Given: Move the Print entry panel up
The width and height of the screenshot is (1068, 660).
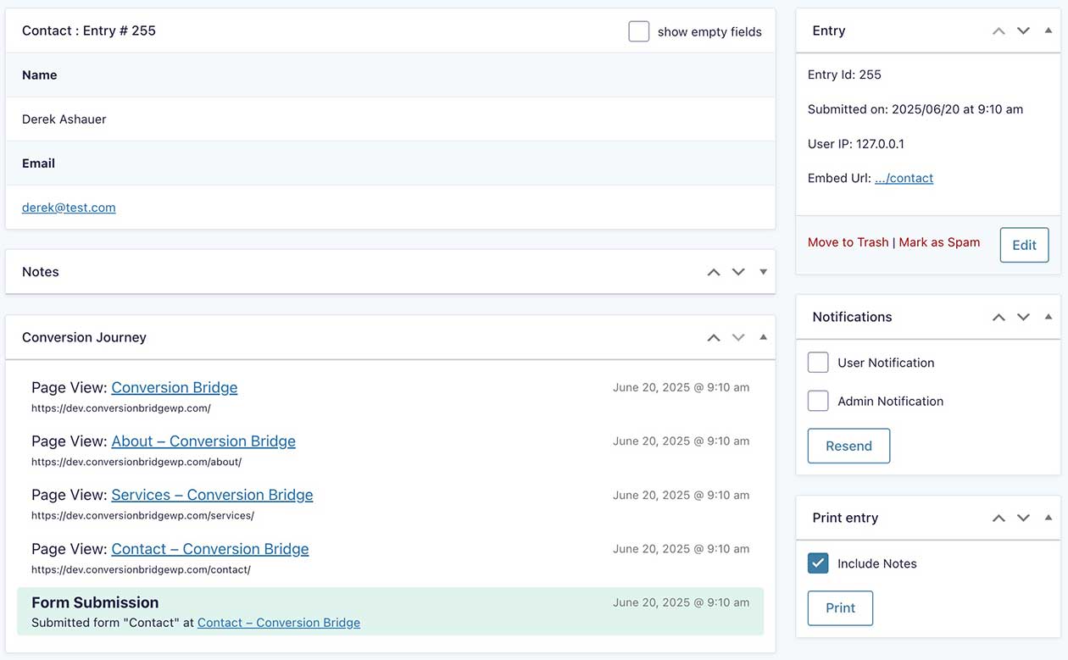Looking at the screenshot, I should [x=998, y=518].
